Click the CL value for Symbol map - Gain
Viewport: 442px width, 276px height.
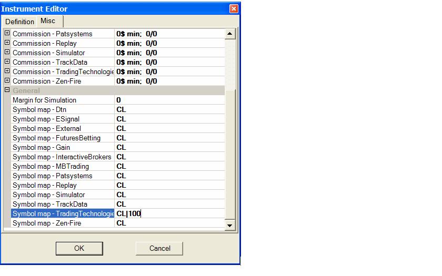(x=121, y=147)
